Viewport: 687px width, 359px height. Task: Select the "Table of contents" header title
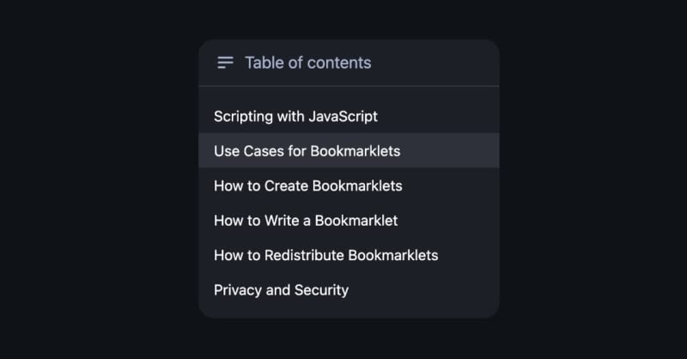307,63
